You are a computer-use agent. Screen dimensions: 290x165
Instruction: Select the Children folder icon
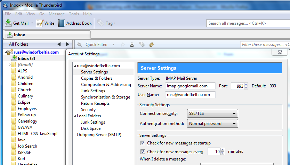(x=14, y=84)
